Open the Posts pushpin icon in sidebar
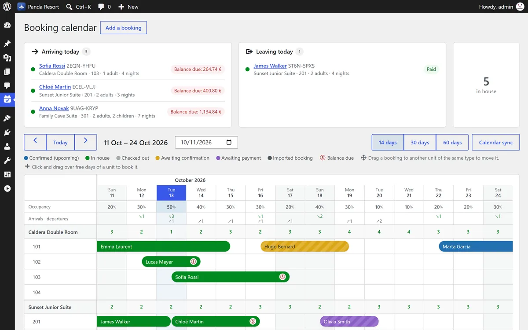This screenshot has width=528, height=330. pos(7,44)
